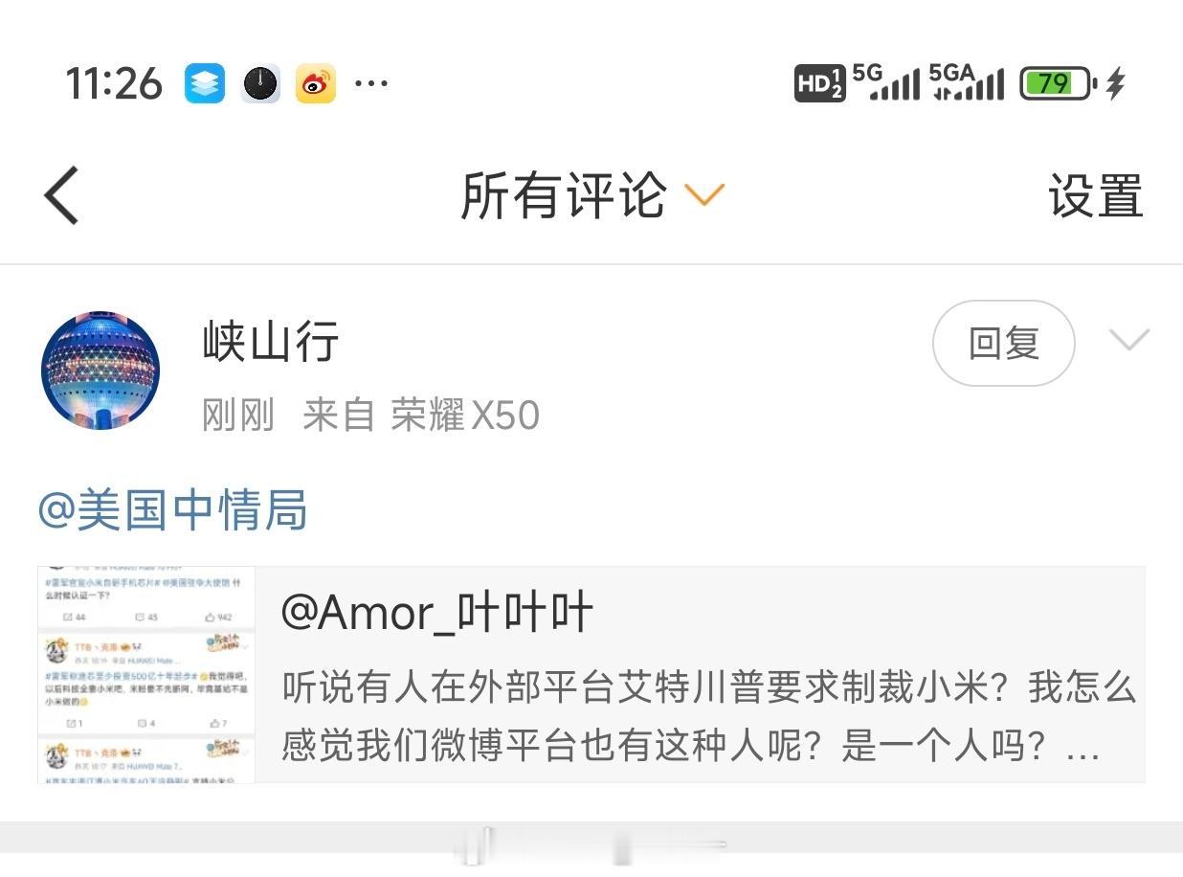Expand the 所有评论 filter dropdown
Viewport: 1183px width, 877px height.
point(591,195)
